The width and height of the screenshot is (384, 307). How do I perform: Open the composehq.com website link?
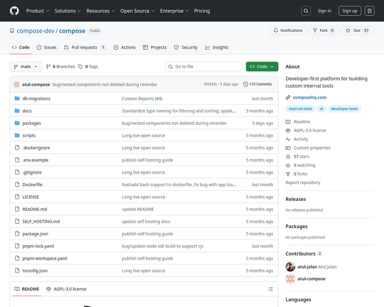point(309,97)
